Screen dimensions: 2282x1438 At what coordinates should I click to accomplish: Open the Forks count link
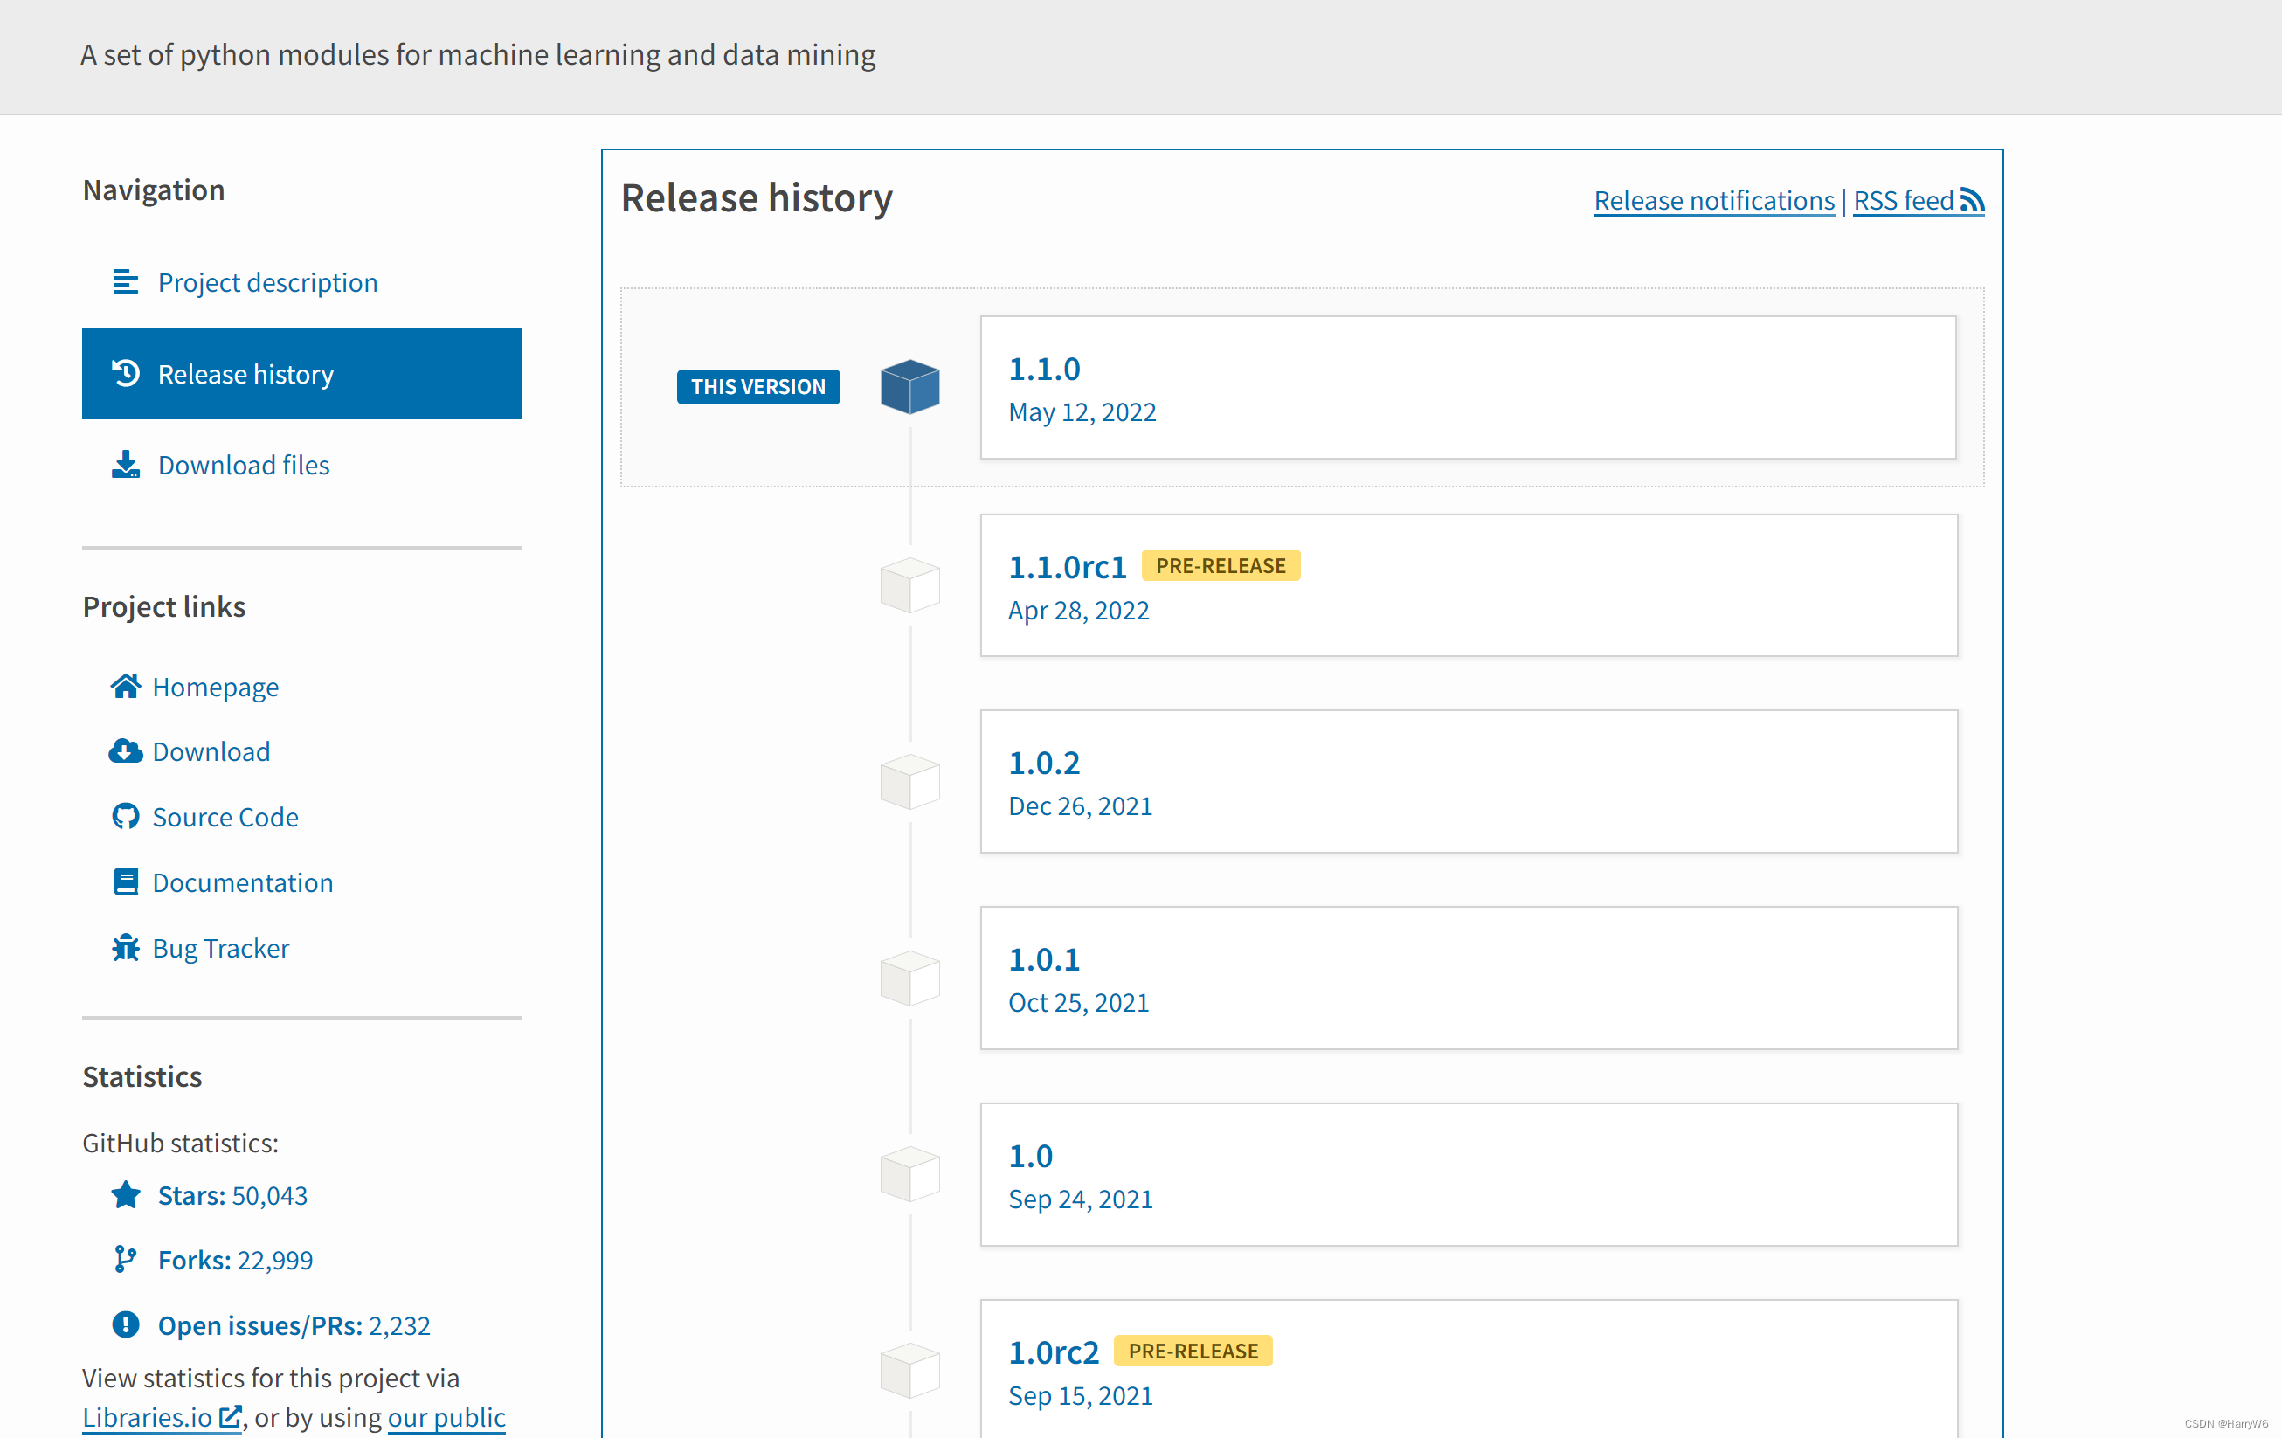click(234, 1260)
